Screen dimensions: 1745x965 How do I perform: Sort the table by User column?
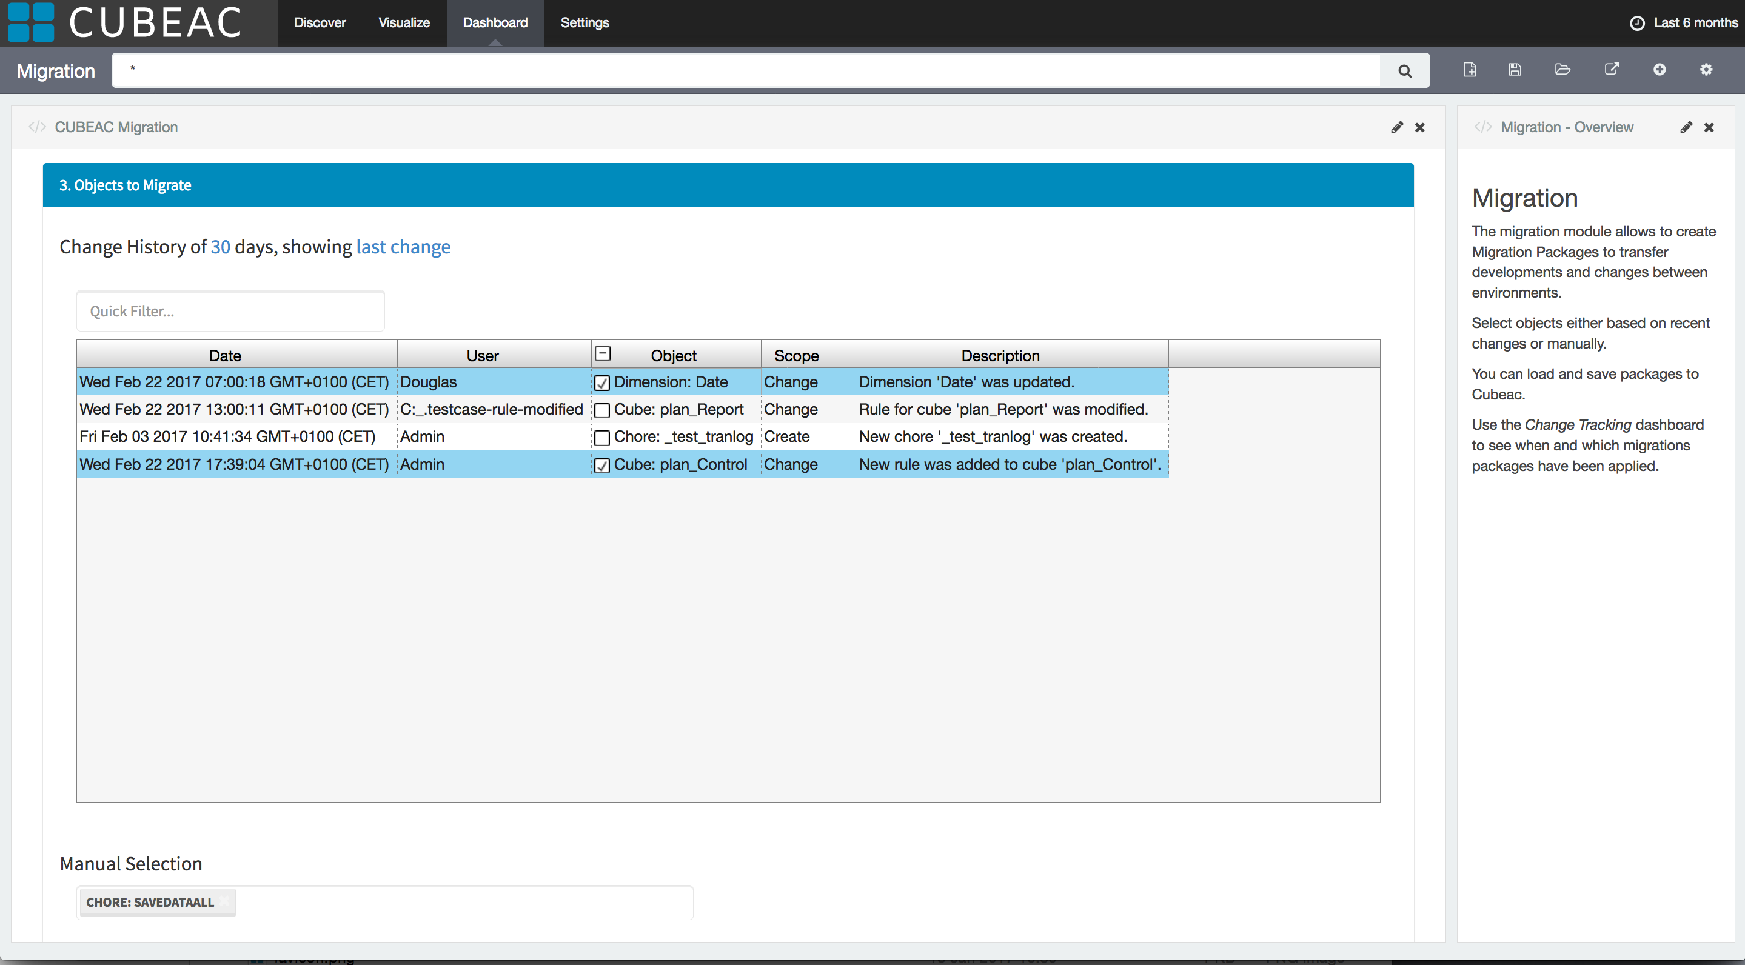[482, 356]
